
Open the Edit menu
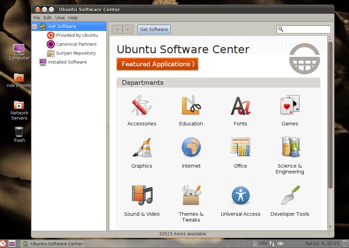47,18
